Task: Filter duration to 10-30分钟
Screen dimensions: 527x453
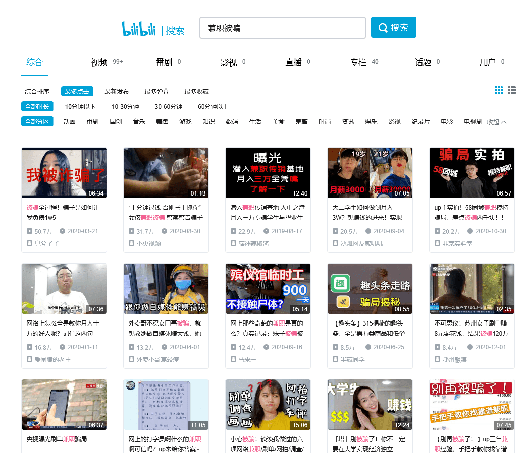Action: [125, 106]
